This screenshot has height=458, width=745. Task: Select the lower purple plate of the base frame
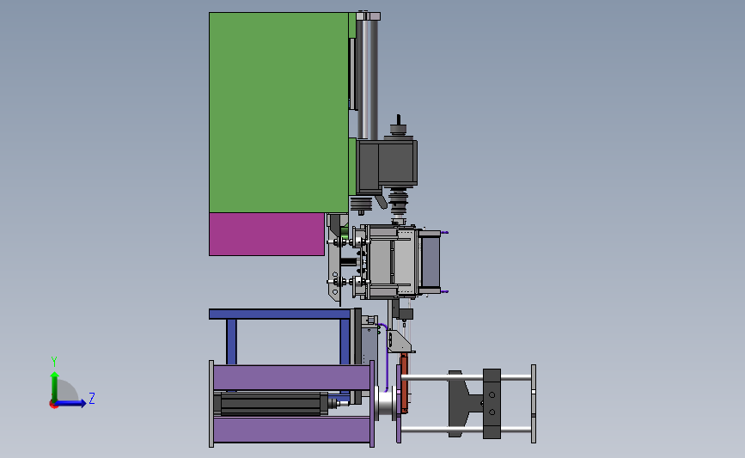click(x=292, y=430)
